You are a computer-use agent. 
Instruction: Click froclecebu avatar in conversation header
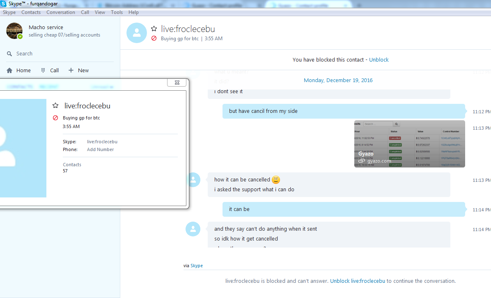[x=137, y=32]
